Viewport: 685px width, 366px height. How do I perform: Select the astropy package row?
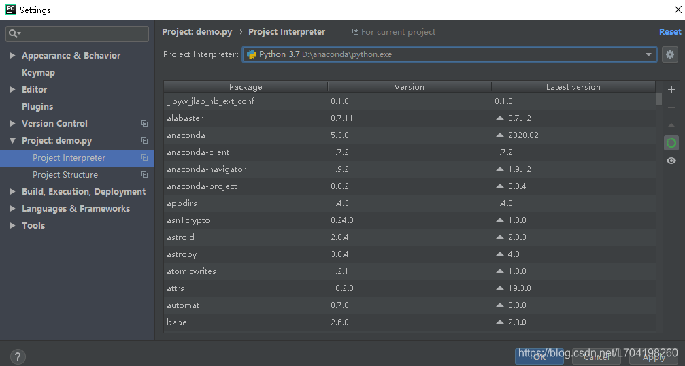click(x=410, y=254)
